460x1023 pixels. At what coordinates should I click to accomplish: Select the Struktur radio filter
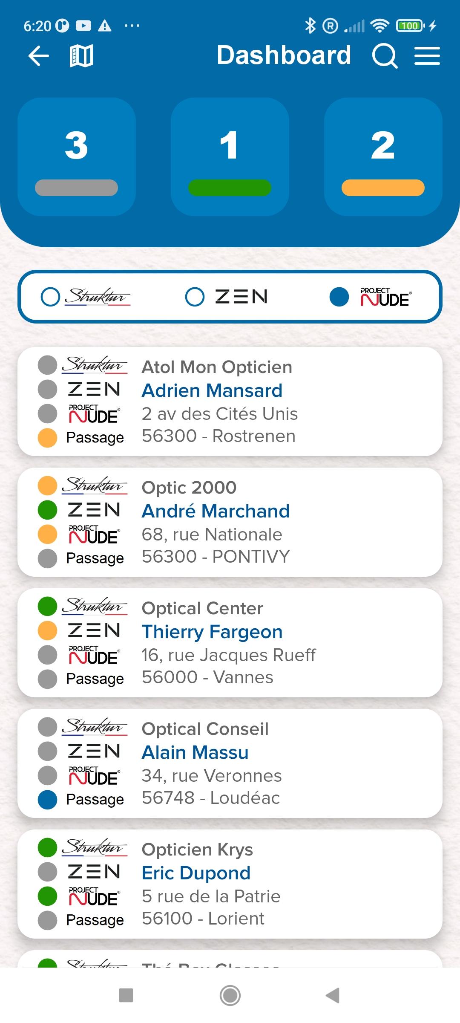pos(50,297)
